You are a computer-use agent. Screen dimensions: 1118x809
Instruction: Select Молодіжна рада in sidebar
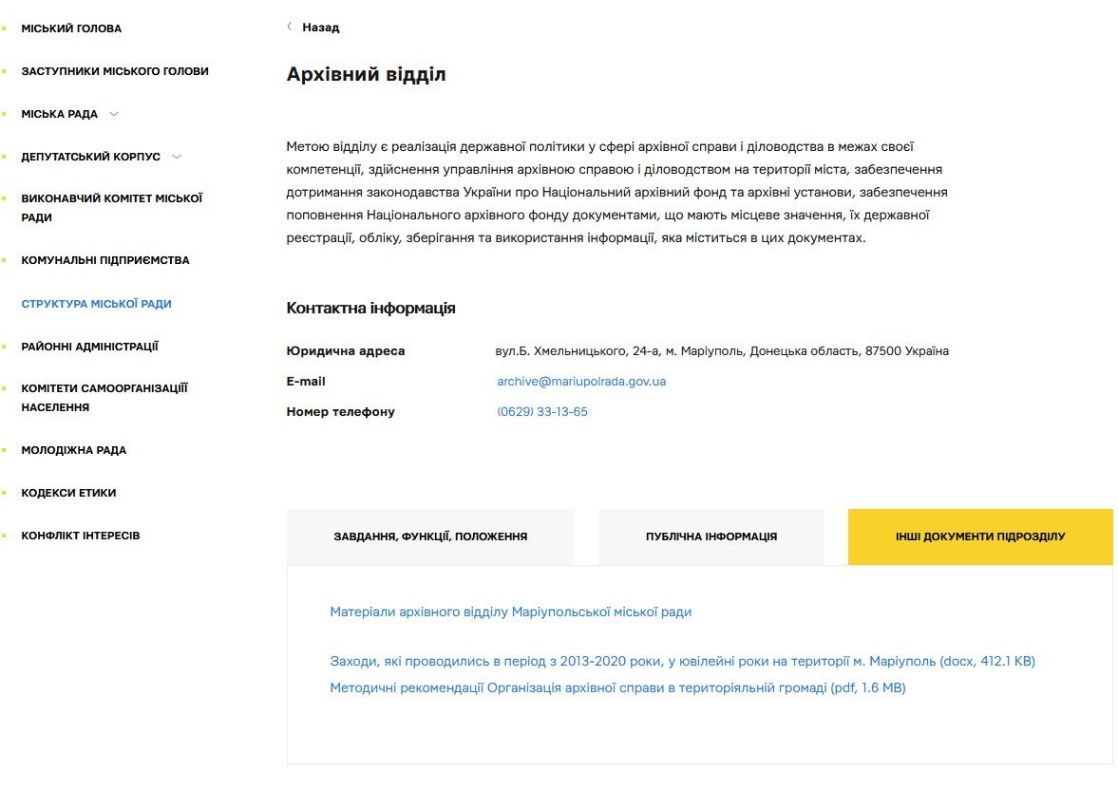pyautogui.click(x=74, y=450)
